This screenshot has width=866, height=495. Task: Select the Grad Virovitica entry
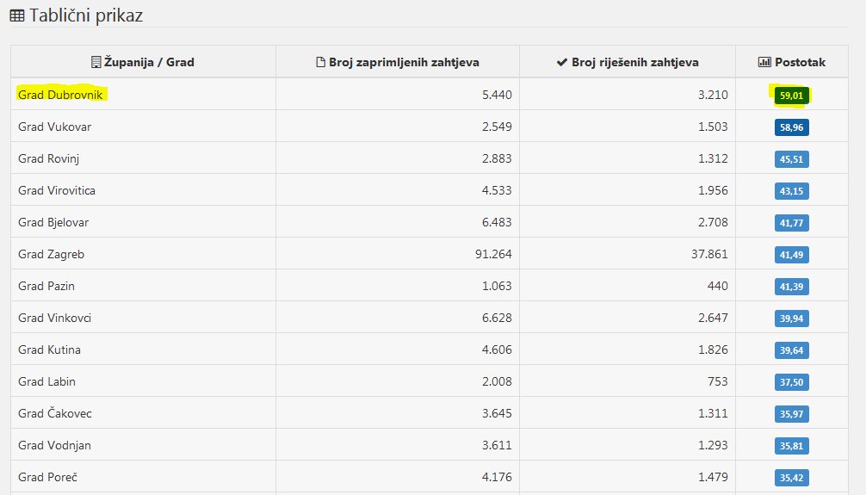[x=57, y=191]
